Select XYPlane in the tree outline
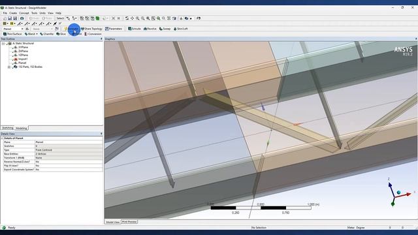This screenshot has width=418, height=235. click(24, 47)
